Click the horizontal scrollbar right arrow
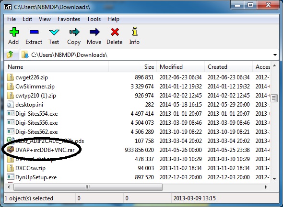 tap(266, 187)
